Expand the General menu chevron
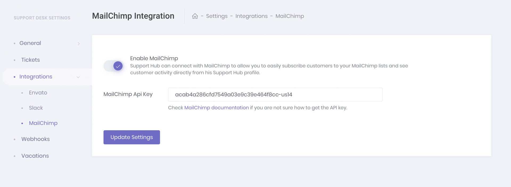The width and height of the screenshot is (511, 187). tap(79, 44)
